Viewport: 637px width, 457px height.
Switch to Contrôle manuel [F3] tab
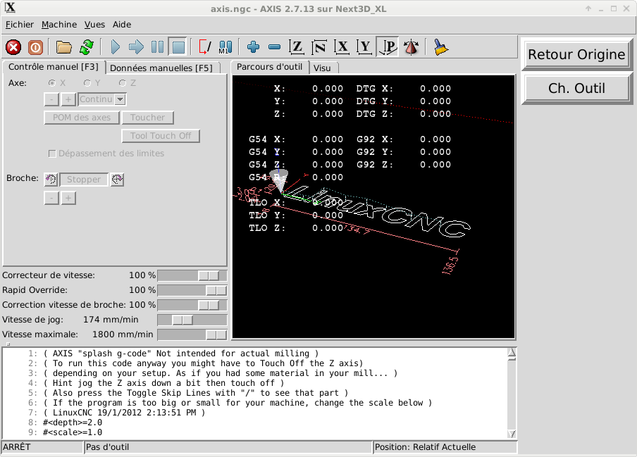tap(54, 67)
